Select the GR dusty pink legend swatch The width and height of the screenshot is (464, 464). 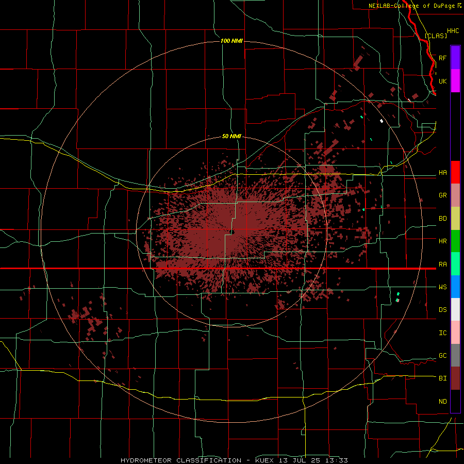point(455,195)
